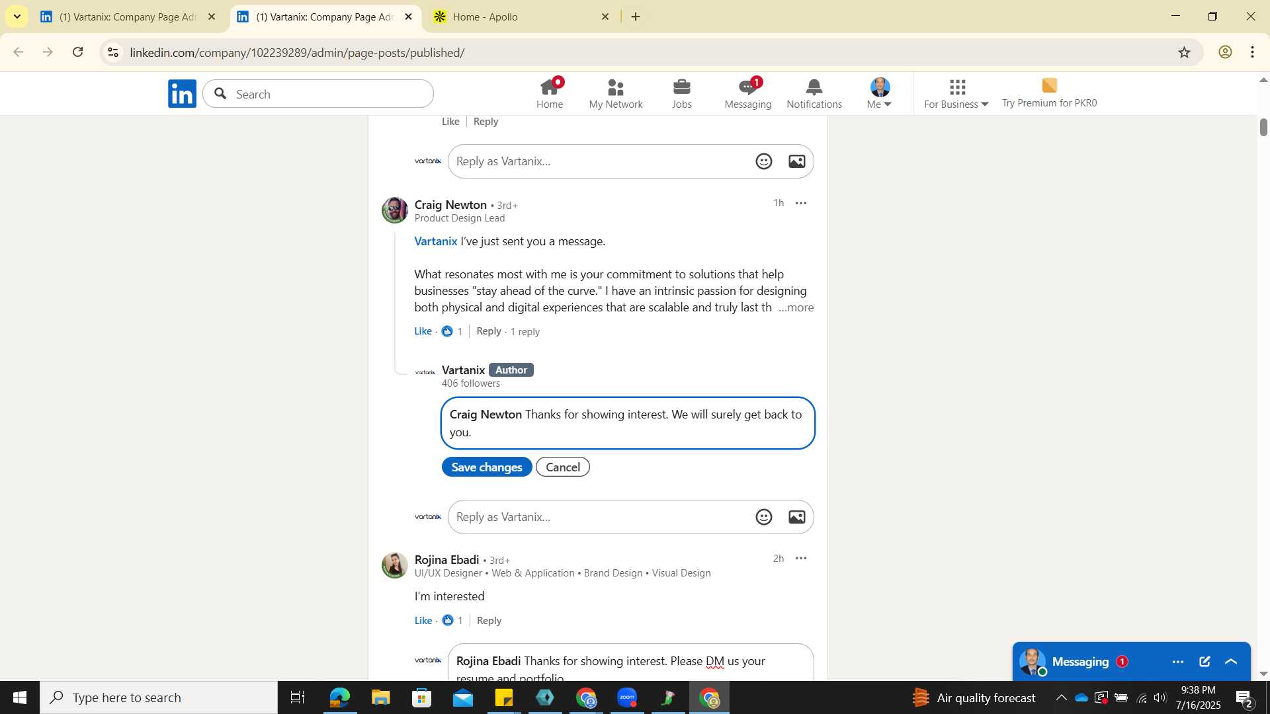Image resolution: width=1270 pixels, height=714 pixels.
Task: Cancel editing the reply
Action: click(563, 467)
